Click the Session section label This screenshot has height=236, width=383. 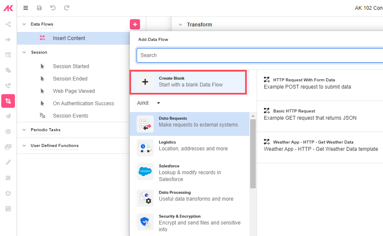click(x=39, y=52)
